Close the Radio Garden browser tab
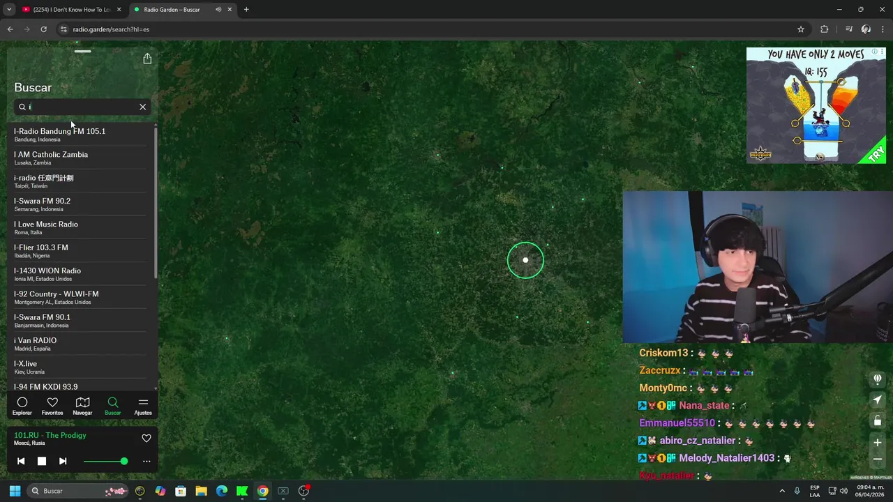 click(x=230, y=10)
